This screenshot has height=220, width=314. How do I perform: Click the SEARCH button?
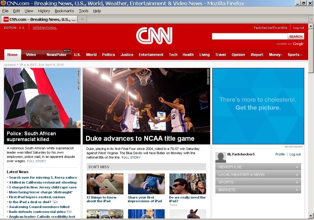296,36
